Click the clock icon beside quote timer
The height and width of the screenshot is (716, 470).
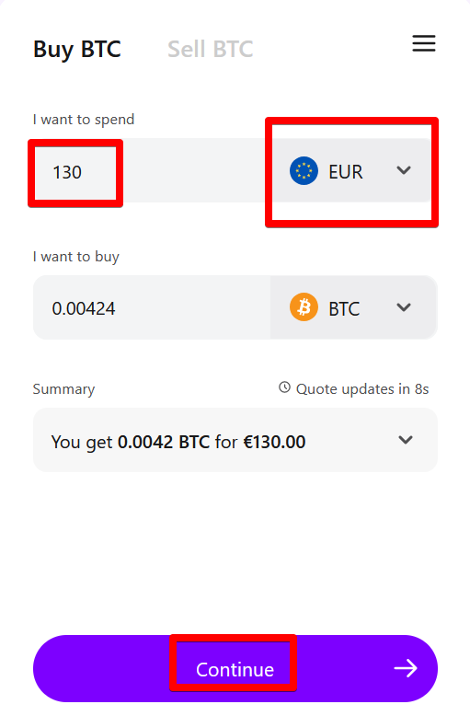tap(284, 387)
